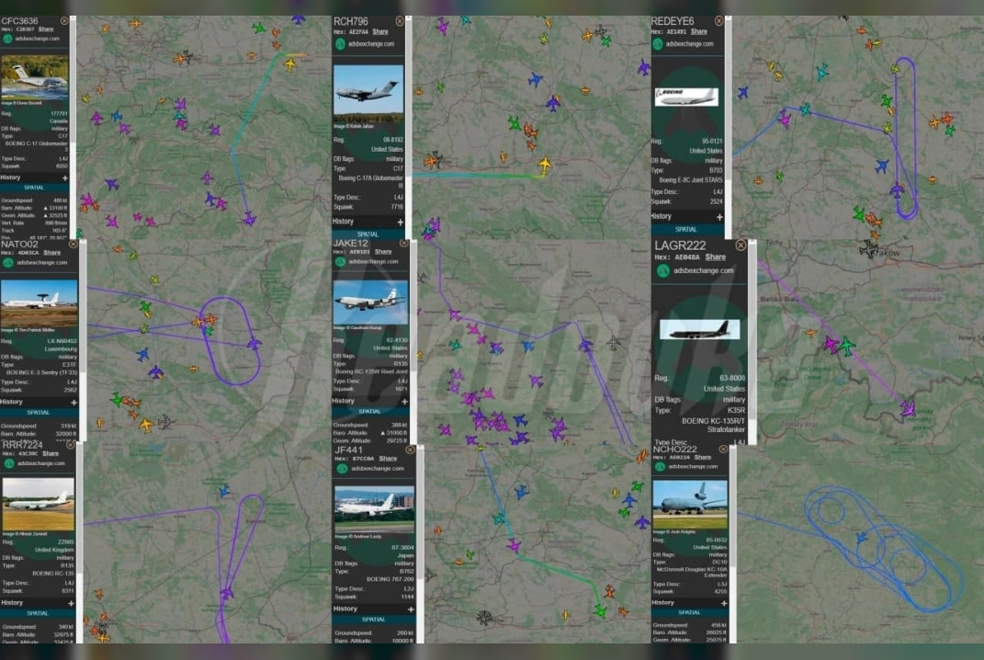Screen dimensions: 984x660
Task: Close the JAKE12 aircraft info panel
Action: [x=403, y=244]
